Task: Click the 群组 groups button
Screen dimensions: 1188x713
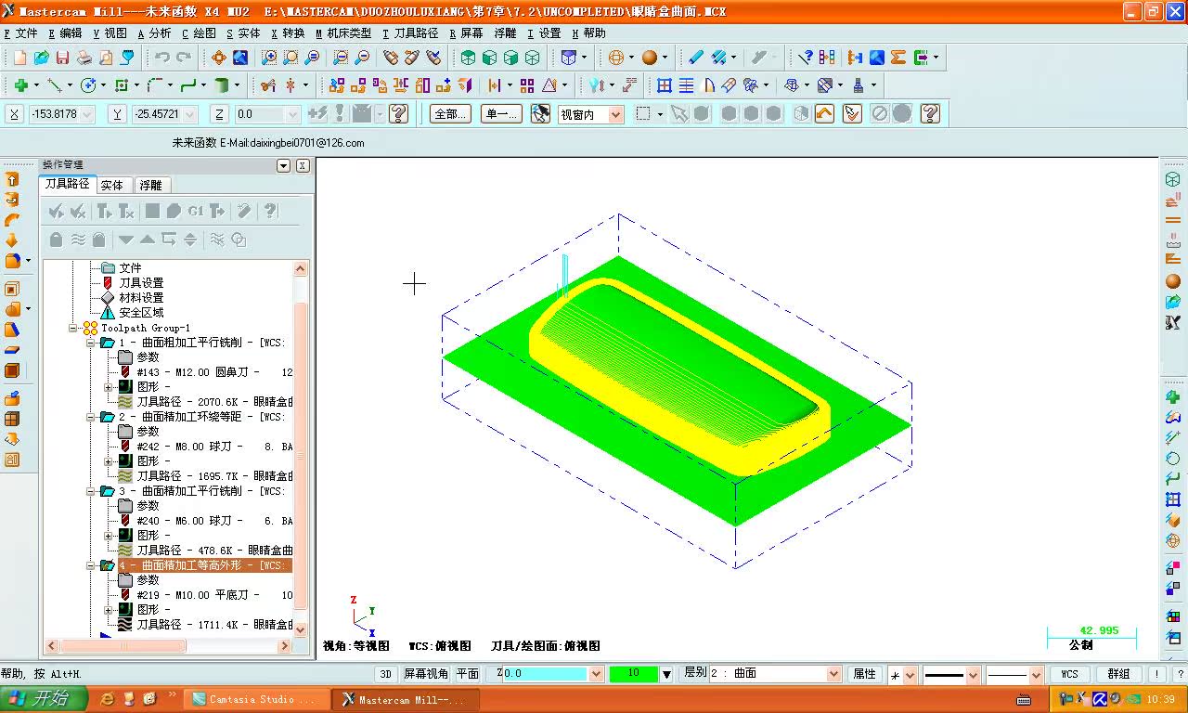Action: pos(1119,674)
